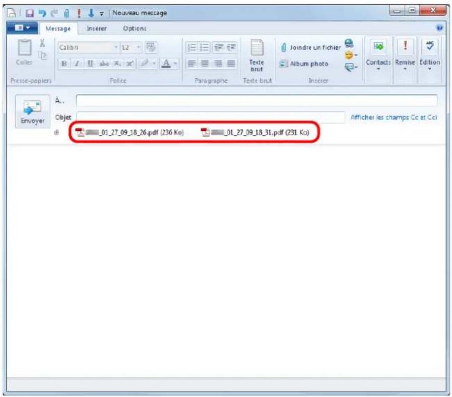Click the Save icon in quick access toolbar

coord(30,13)
